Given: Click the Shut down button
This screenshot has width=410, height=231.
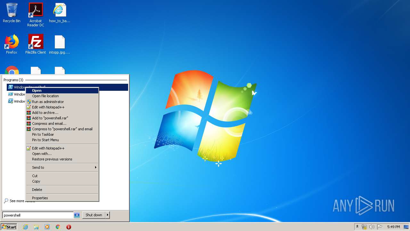Looking at the screenshot, I should 94,215.
